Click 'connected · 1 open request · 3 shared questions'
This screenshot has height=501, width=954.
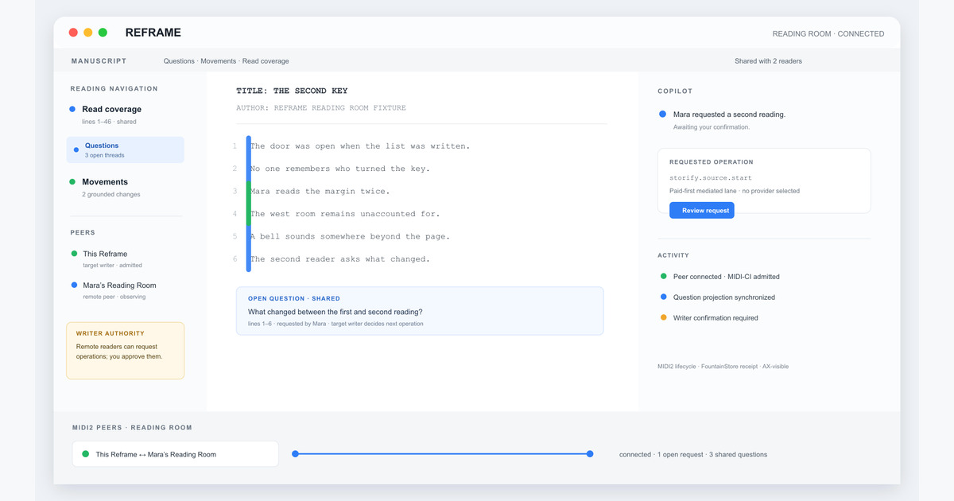tap(693, 455)
